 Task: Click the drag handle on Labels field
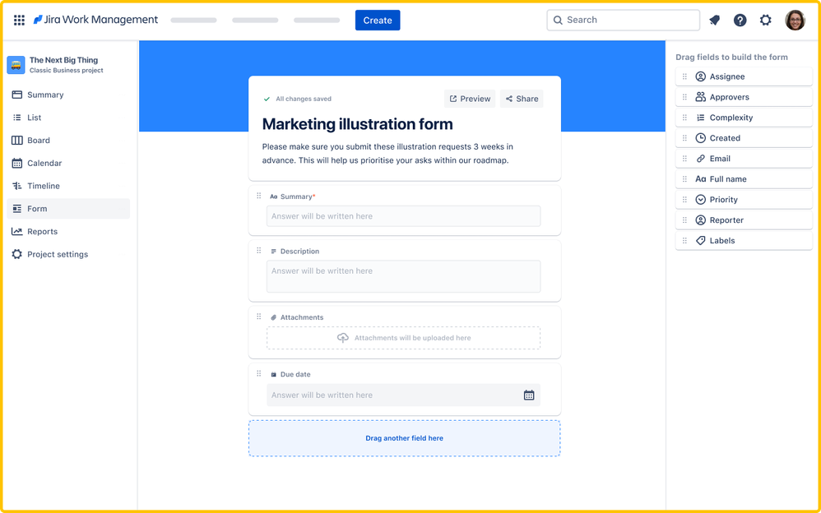point(684,241)
